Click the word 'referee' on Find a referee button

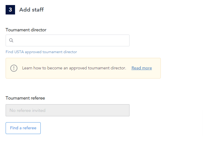pos(29,128)
